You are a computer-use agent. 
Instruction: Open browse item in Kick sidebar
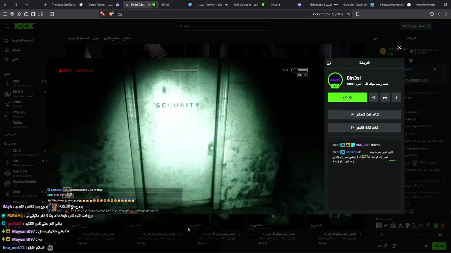pyautogui.click(x=12, y=50)
